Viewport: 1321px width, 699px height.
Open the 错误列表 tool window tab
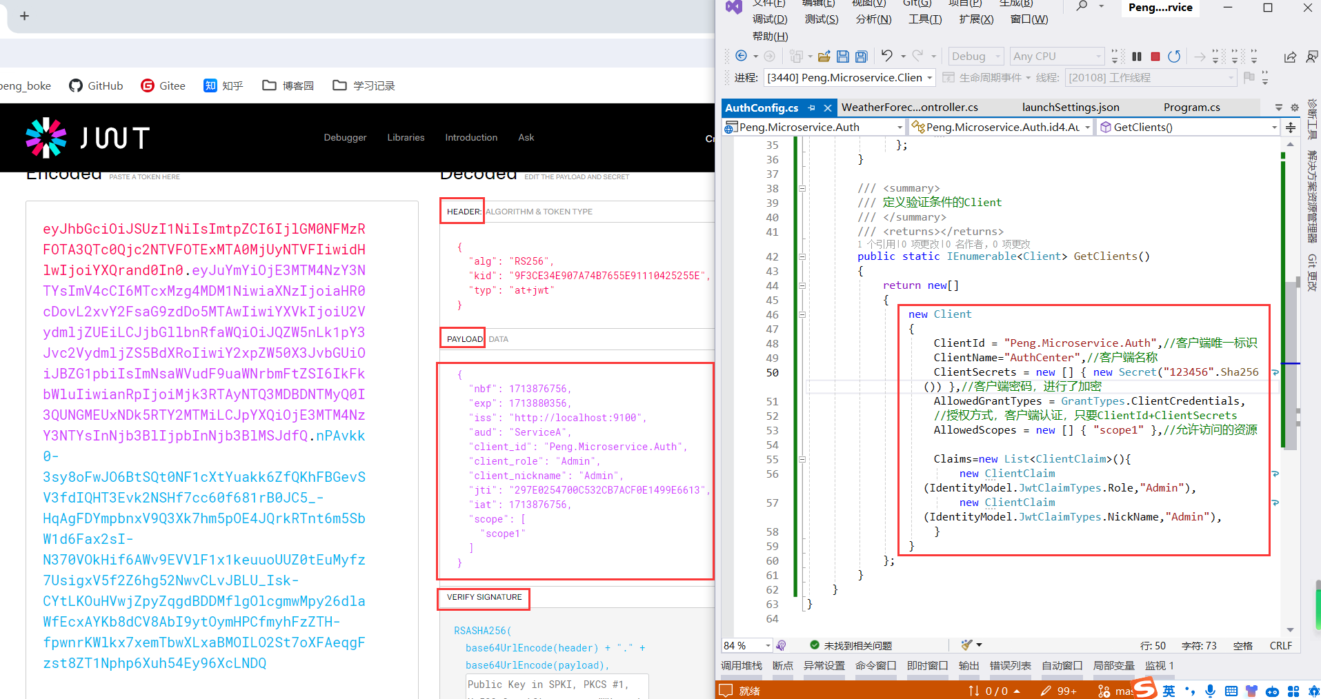click(x=1011, y=666)
